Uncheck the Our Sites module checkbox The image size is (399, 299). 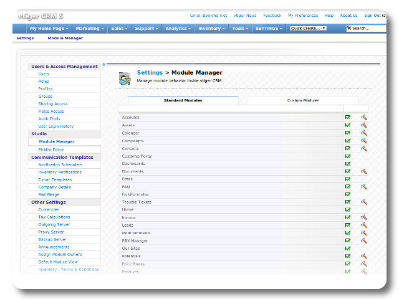pyautogui.click(x=347, y=248)
